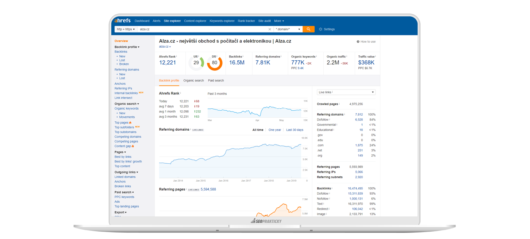Image resolution: width=530 pixels, height=239 pixels.
Task: Switch to the Paid search tab
Action: pyautogui.click(x=216, y=81)
